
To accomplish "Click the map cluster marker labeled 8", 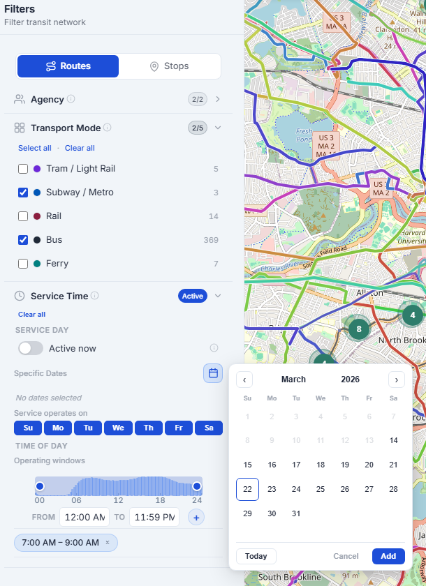I will [359, 329].
